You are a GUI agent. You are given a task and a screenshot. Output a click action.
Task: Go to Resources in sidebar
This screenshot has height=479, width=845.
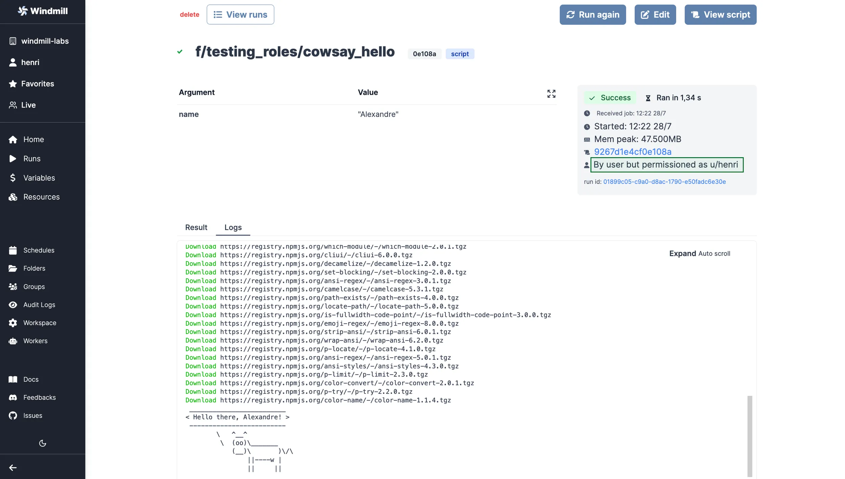point(41,197)
